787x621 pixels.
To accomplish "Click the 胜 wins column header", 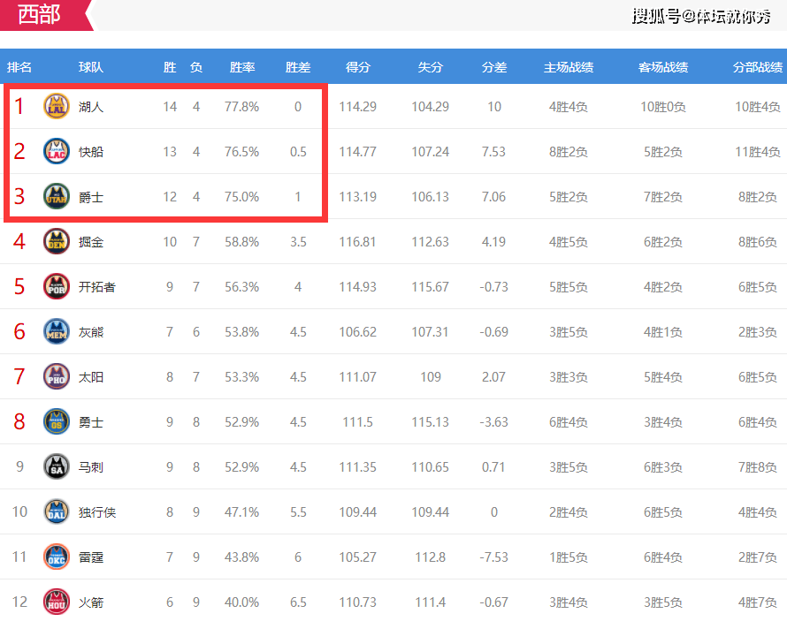I will point(170,67).
